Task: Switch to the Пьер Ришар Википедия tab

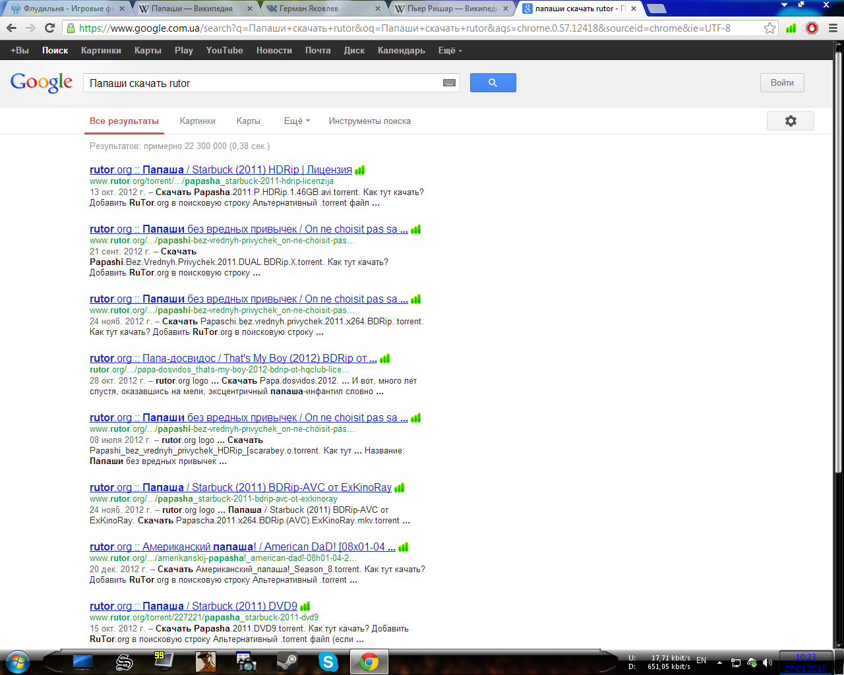Action: tap(448, 9)
